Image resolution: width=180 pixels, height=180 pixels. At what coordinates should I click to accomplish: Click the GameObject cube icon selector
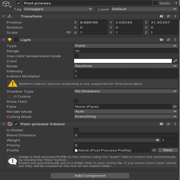tap(6, 4)
